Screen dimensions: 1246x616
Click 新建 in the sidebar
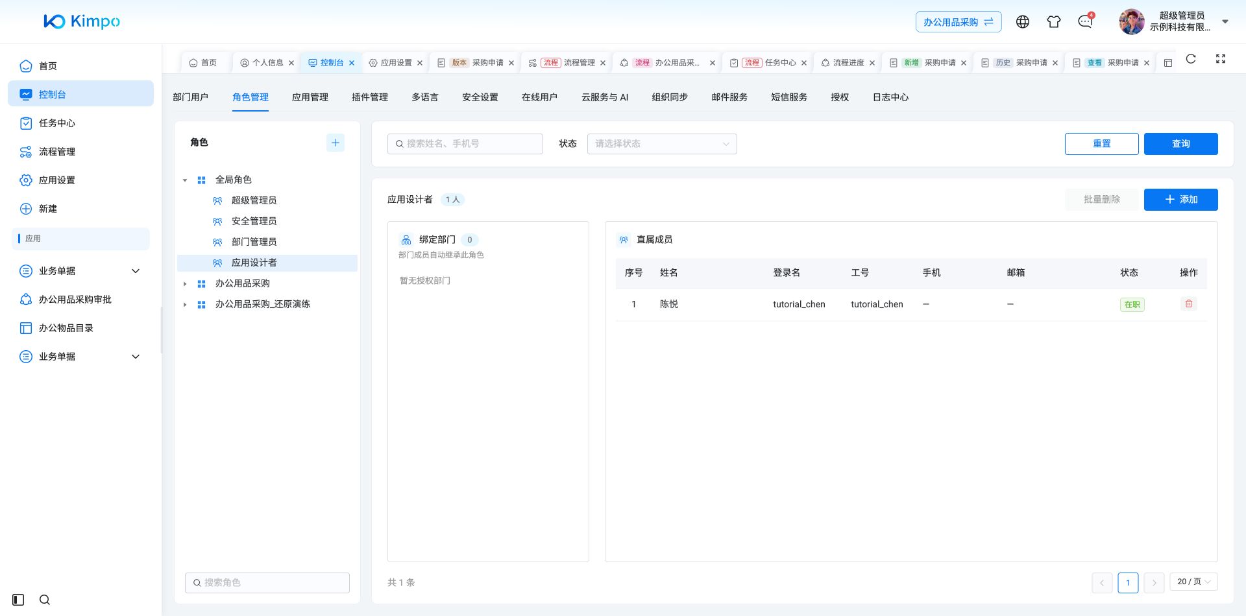80,209
